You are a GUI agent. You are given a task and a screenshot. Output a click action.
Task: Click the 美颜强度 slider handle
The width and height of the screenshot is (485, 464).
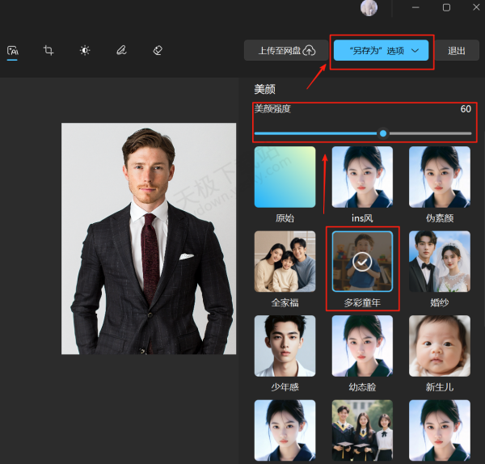(x=382, y=133)
